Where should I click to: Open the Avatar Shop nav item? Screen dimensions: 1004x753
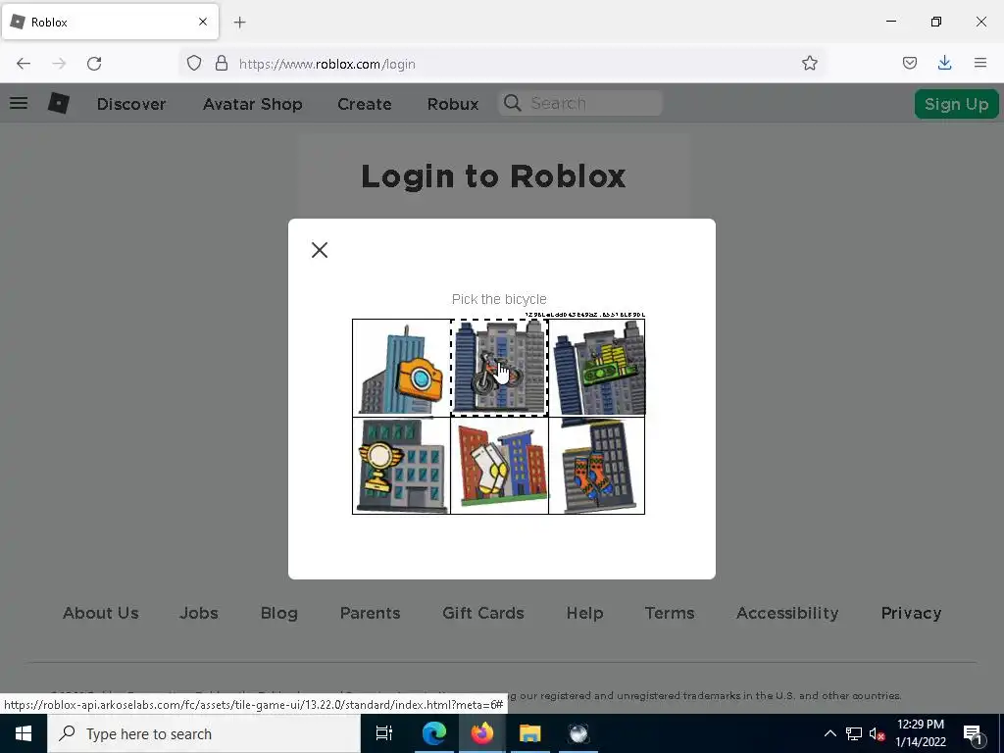252,104
